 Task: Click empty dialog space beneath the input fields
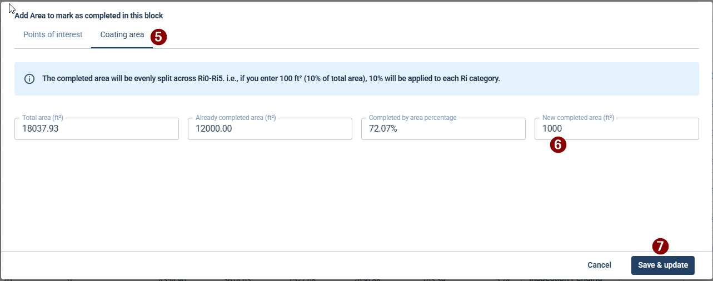pyautogui.click(x=356, y=194)
